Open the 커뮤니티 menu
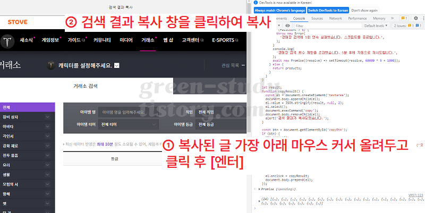 click(x=102, y=40)
